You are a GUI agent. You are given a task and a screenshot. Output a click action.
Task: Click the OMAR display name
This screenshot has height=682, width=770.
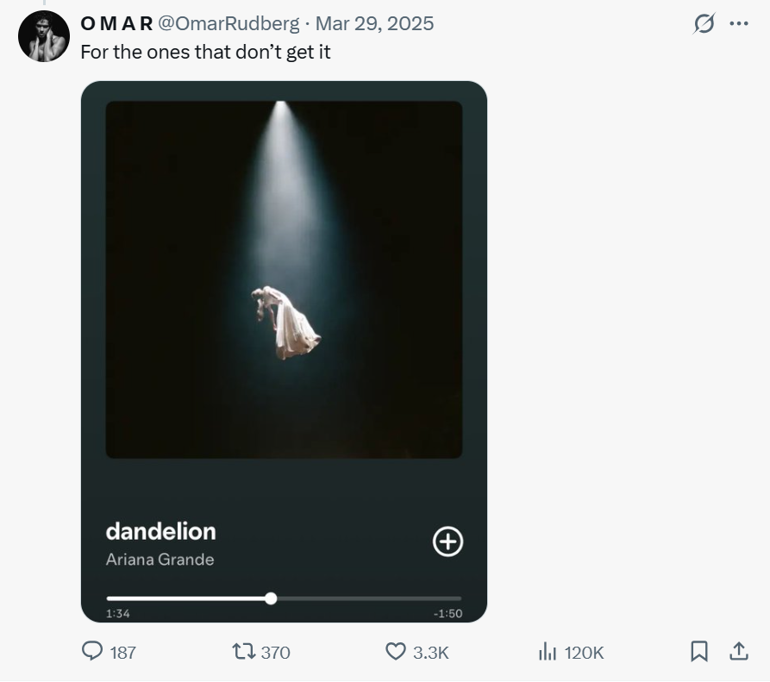(116, 23)
